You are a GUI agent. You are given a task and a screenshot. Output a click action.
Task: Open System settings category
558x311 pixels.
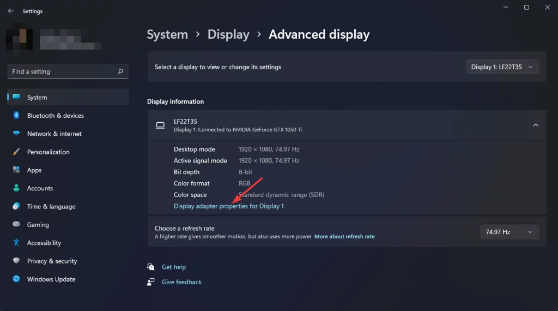point(68,97)
